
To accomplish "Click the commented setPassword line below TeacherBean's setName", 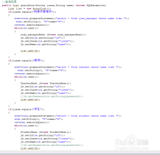I will tap(52, 96).
